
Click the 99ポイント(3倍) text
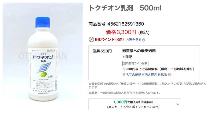(109, 40)
